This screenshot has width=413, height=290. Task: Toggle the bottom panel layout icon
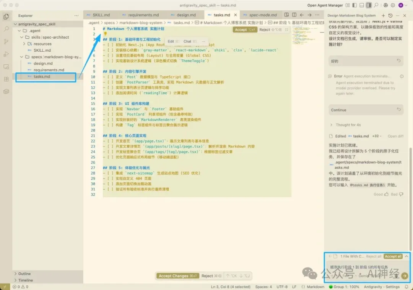pos(362,5)
